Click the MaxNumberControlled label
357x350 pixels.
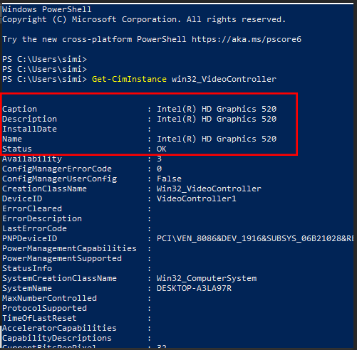coord(50,298)
